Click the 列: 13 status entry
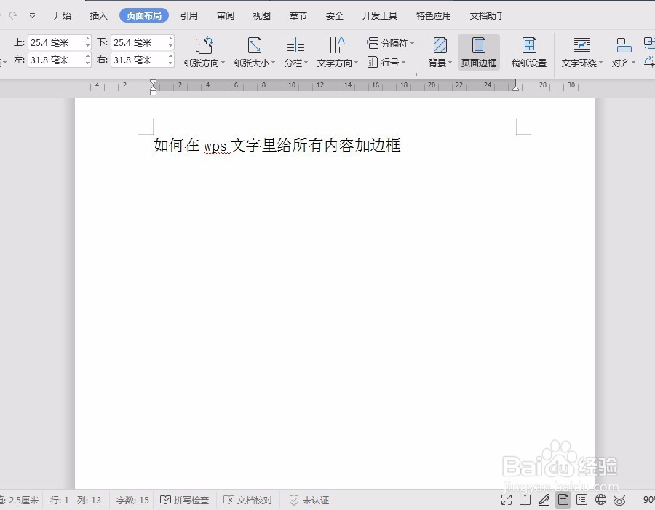The image size is (655, 510). coord(89,500)
